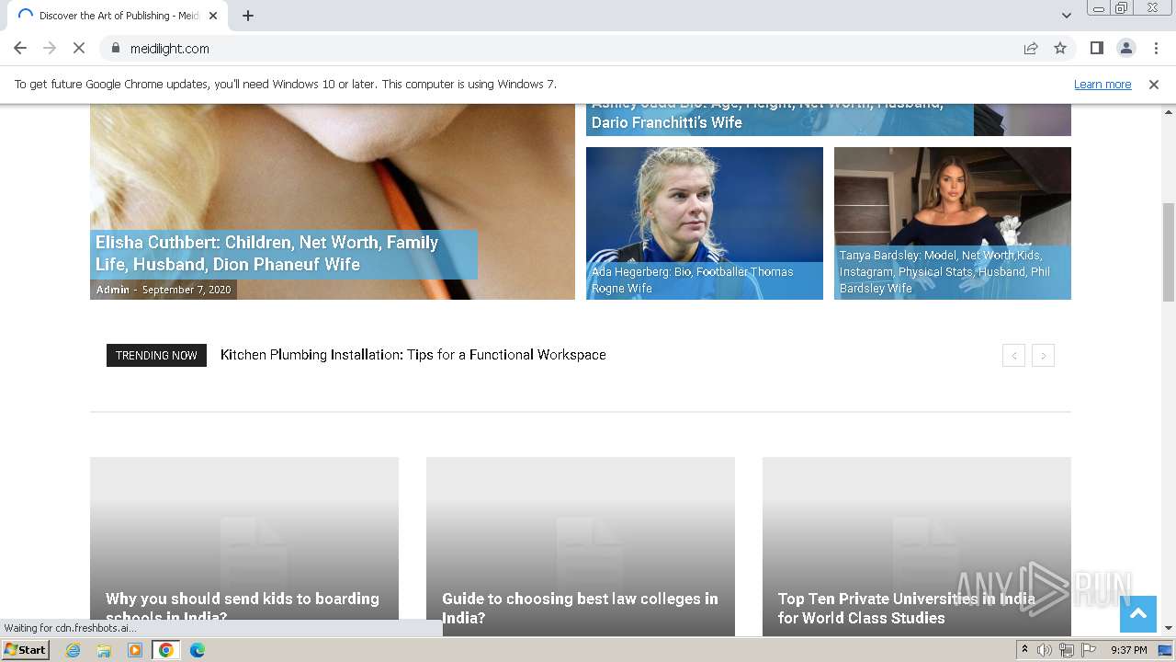The height and width of the screenshot is (662, 1176).
Task: Show previous trending item
Action: [1013, 356]
